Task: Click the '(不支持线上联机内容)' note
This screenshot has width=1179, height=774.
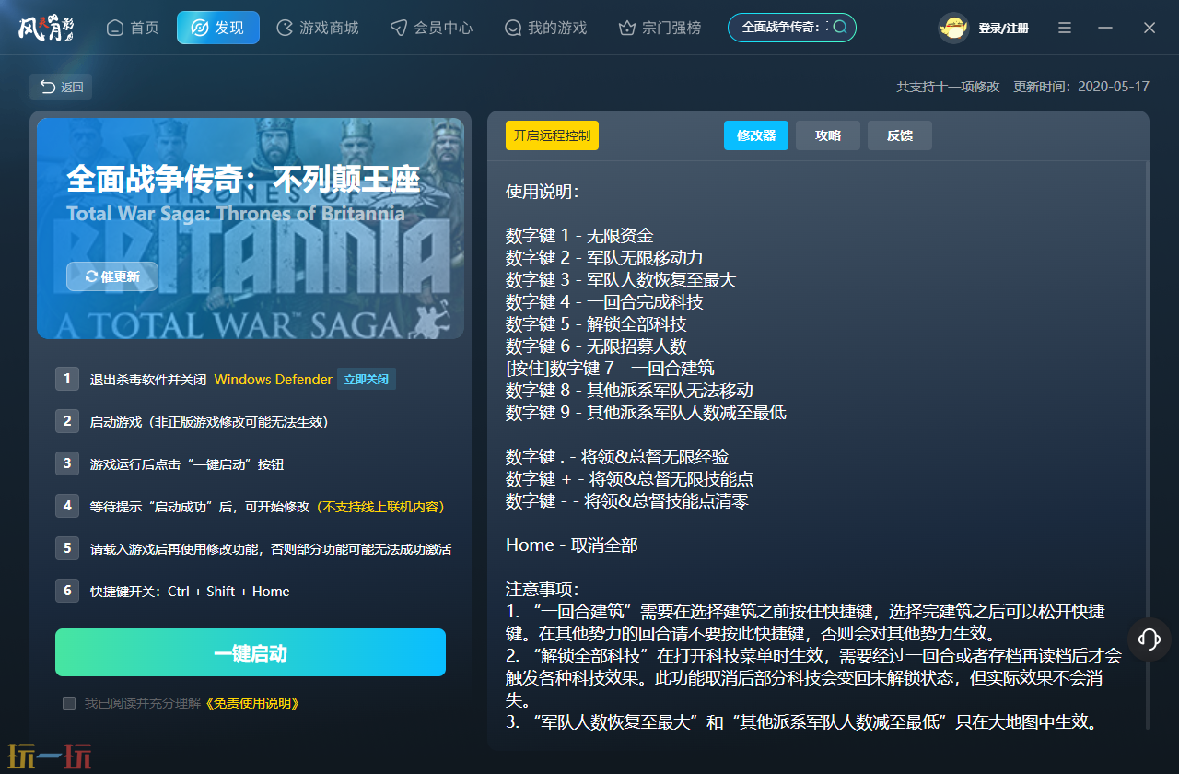Action: click(x=381, y=507)
